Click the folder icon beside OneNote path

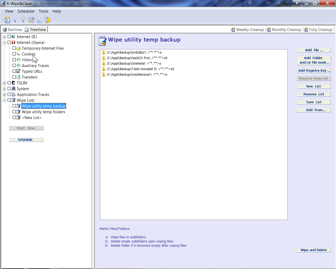pos(104,63)
